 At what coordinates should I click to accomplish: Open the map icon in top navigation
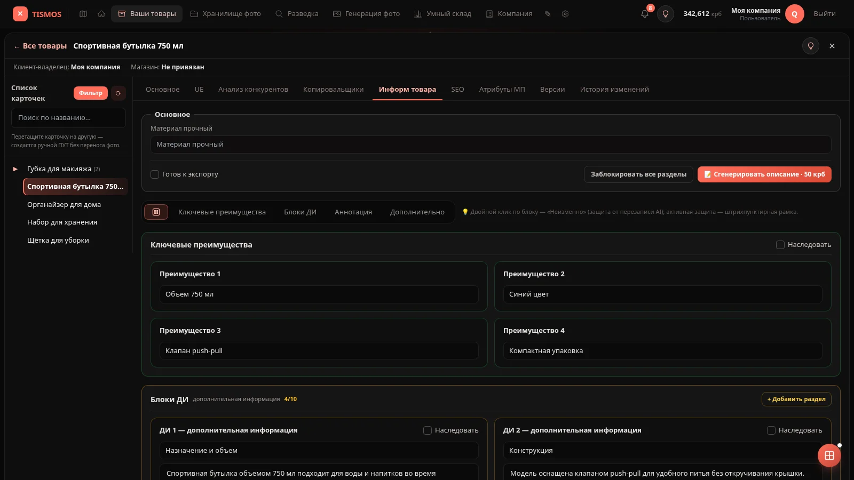point(83,14)
